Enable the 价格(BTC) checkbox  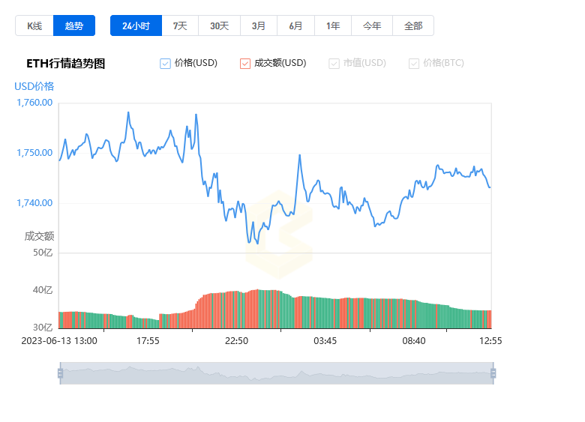(414, 64)
